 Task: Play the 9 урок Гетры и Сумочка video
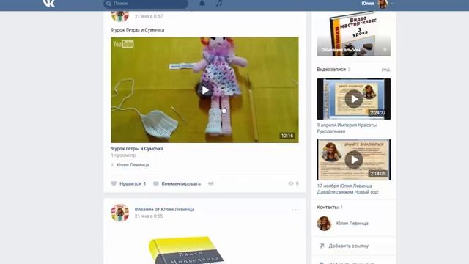coord(204,89)
